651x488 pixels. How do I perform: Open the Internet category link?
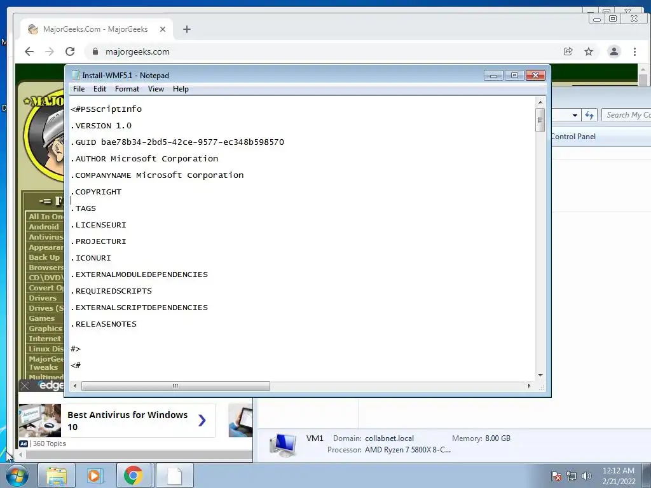45,339
